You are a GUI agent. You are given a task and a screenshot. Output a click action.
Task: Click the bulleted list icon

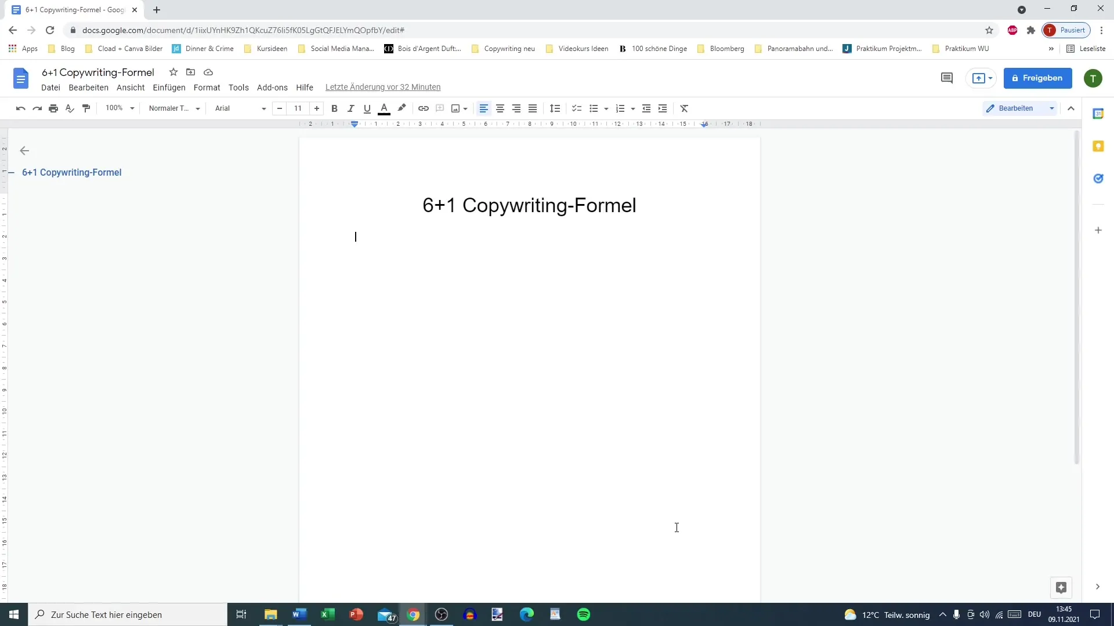pyautogui.click(x=592, y=108)
